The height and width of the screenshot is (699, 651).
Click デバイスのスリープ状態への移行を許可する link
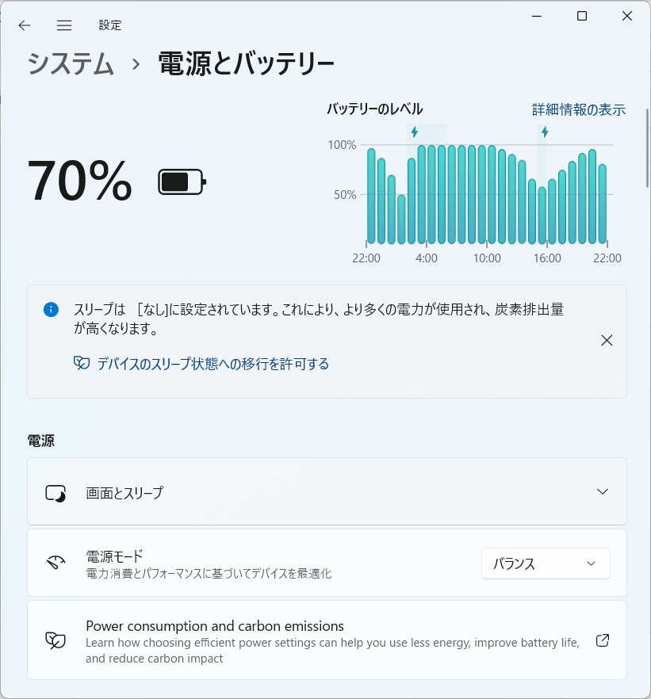[x=213, y=364]
